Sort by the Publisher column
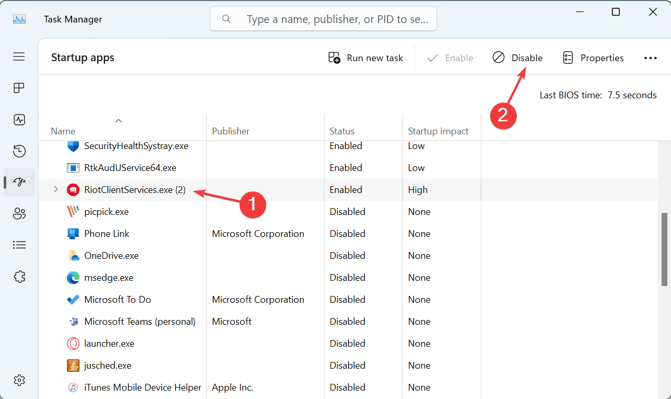This screenshot has width=671, height=399. 231,131
